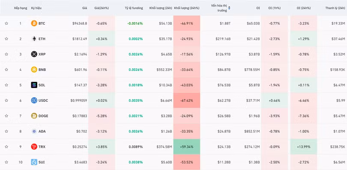Viewport: 347px width, 170px height.
Task: Click BTC funding rate -0.0016%
Action: tap(135, 23)
